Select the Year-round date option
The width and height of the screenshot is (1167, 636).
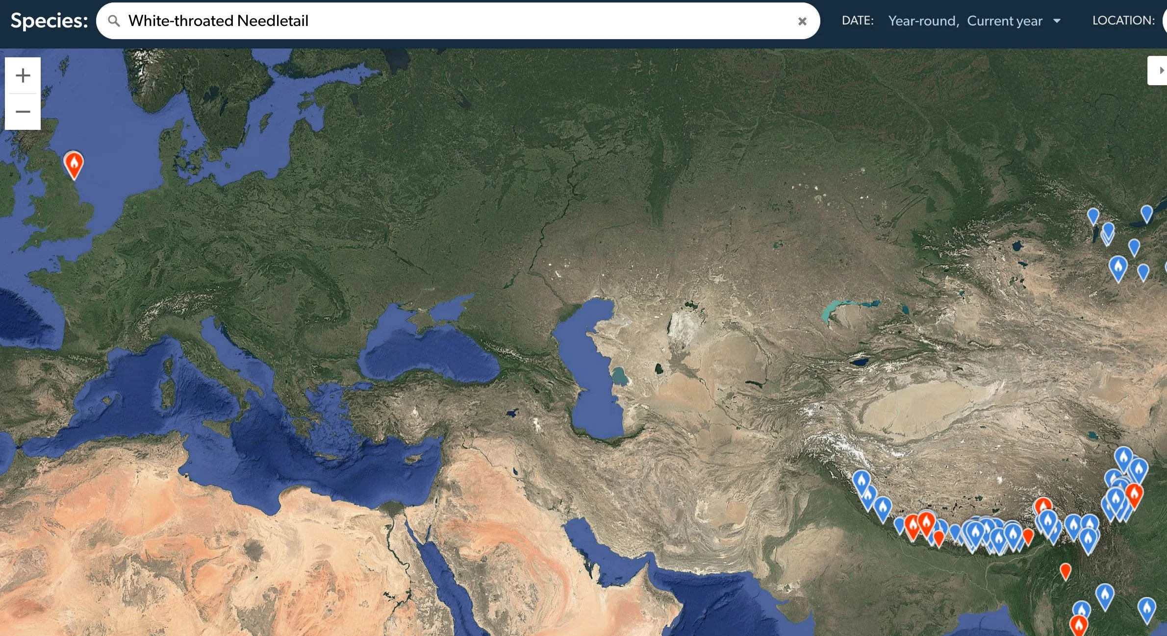923,21
